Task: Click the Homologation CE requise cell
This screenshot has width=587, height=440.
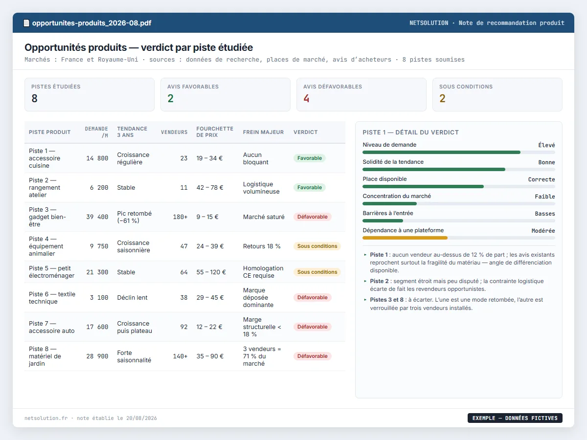Action: 263,272
